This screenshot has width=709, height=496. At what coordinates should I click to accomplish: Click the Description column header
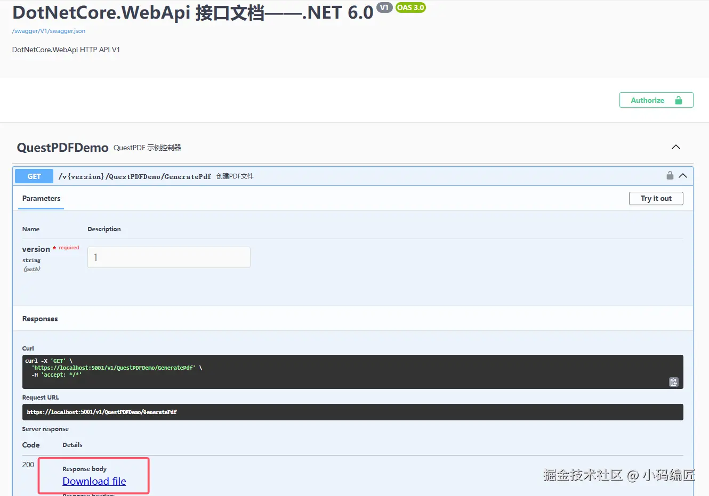click(x=104, y=229)
